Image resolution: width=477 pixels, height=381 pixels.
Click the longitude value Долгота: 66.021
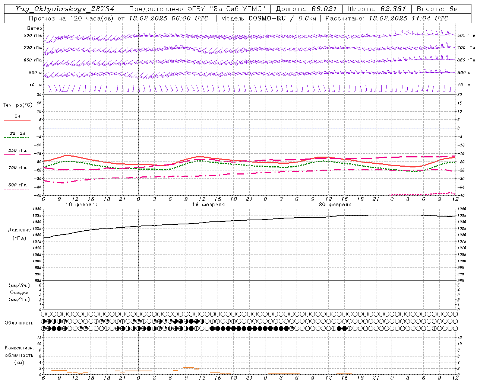pos(306,9)
